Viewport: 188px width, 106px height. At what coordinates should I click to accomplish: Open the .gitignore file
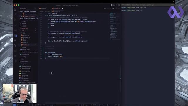pos(25,76)
